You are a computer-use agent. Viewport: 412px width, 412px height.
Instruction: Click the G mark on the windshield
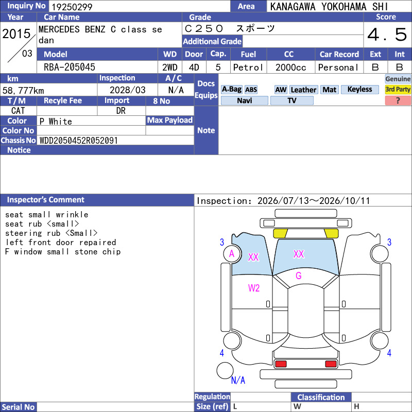pos(299,276)
